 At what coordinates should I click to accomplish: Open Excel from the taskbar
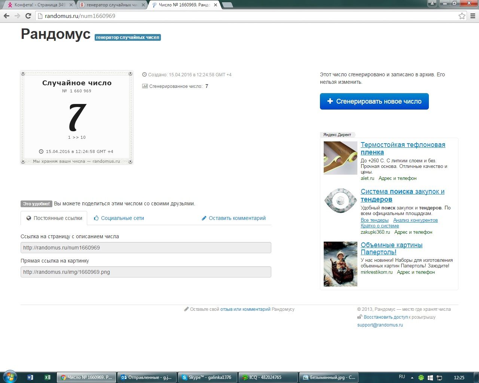coord(48,377)
